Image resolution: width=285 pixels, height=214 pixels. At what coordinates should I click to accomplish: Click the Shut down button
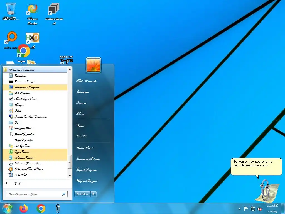[82, 194]
